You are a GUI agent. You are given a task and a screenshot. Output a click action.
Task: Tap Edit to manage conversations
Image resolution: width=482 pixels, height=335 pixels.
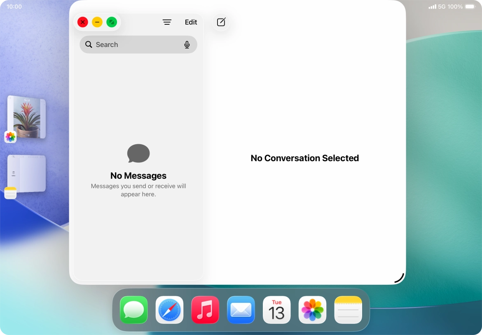coord(191,22)
